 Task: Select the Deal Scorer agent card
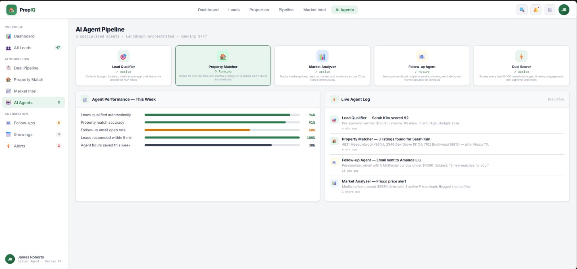point(521,66)
